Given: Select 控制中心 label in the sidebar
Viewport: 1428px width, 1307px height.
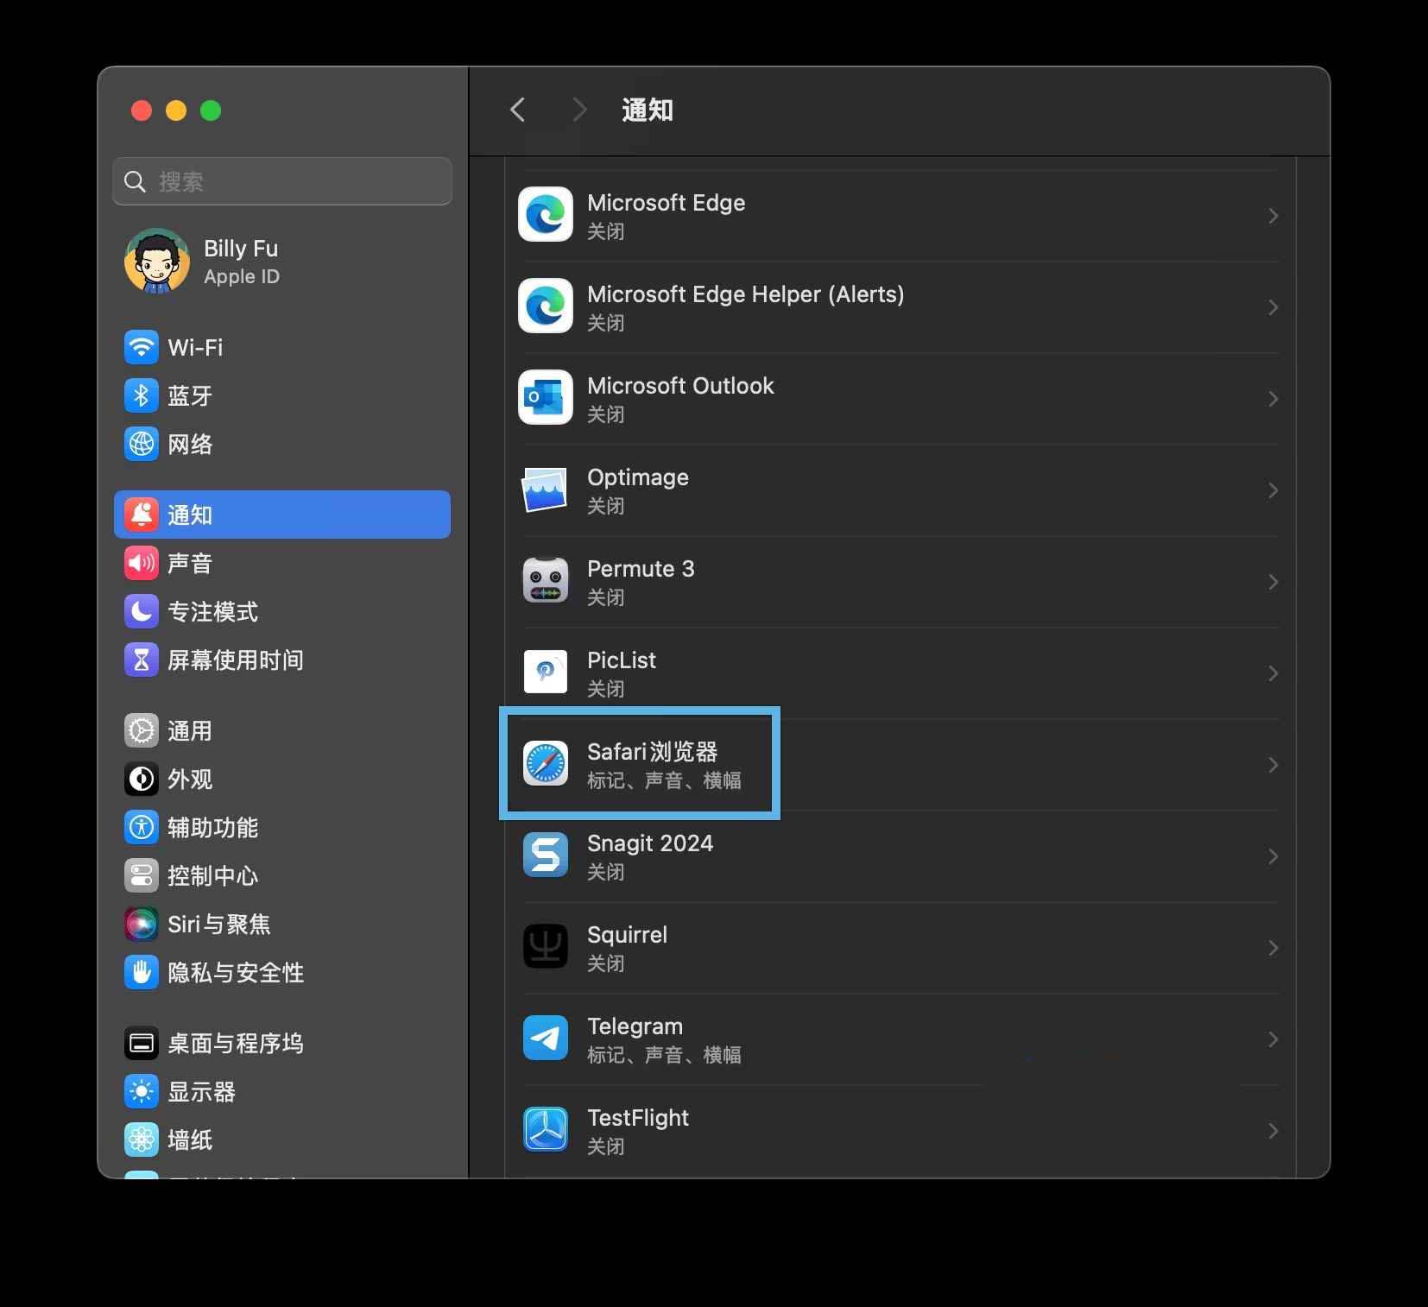Looking at the screenshot, I should (212, 876).
